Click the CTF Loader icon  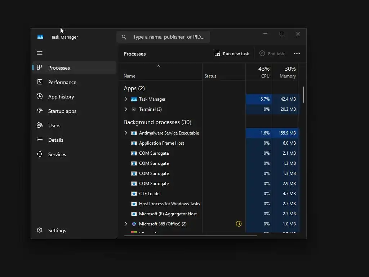(134, 194)
